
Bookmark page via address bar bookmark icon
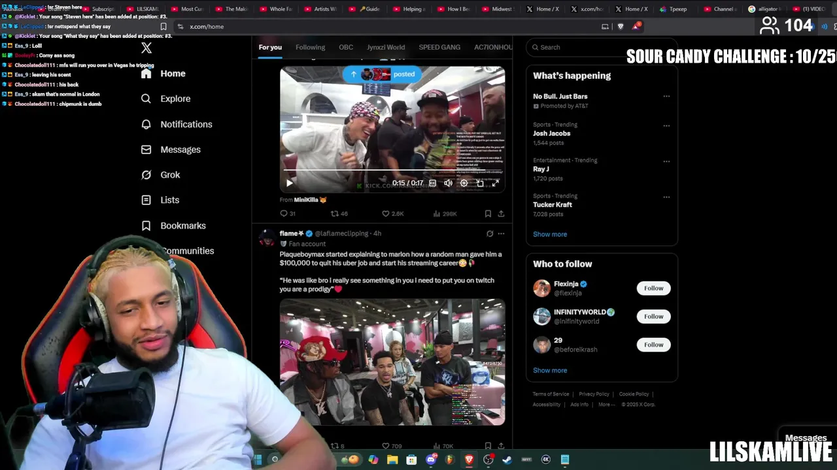pyautogui.click(x=163, y=27)
